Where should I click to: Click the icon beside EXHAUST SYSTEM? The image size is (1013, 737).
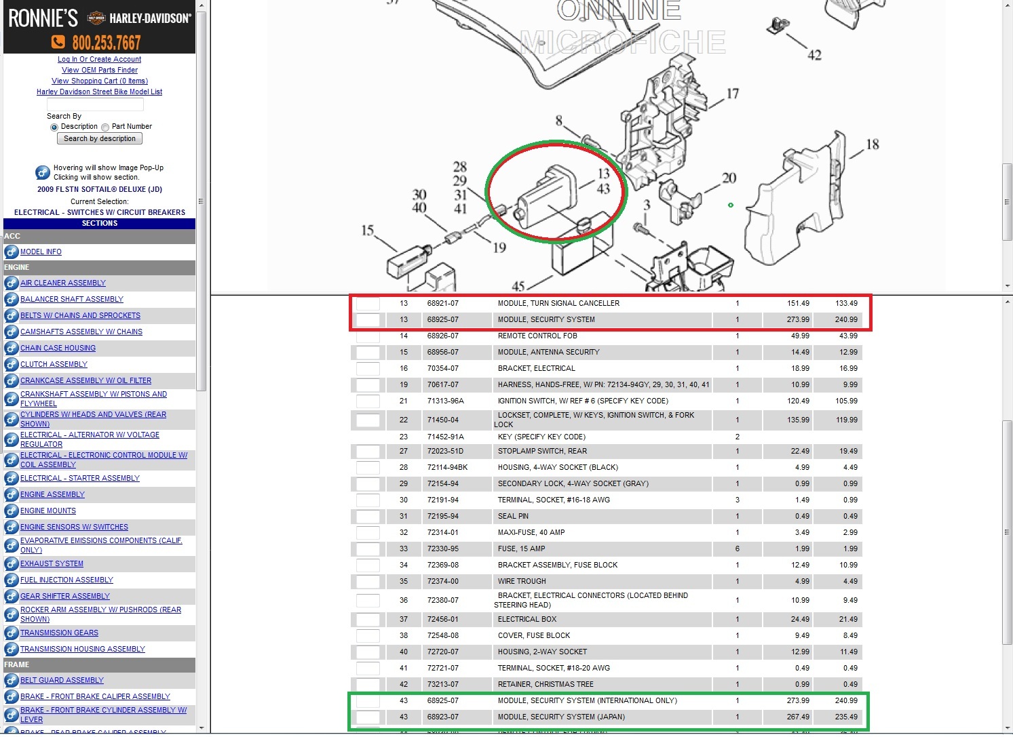point(12,563)
